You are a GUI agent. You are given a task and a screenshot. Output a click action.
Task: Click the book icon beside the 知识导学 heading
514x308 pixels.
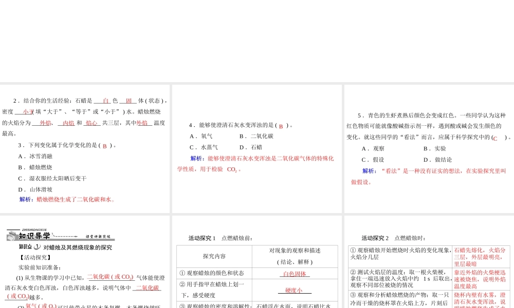point(12,236)
